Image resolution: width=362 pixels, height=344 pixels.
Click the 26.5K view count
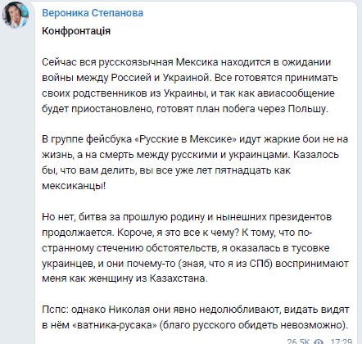pos(298,342)
